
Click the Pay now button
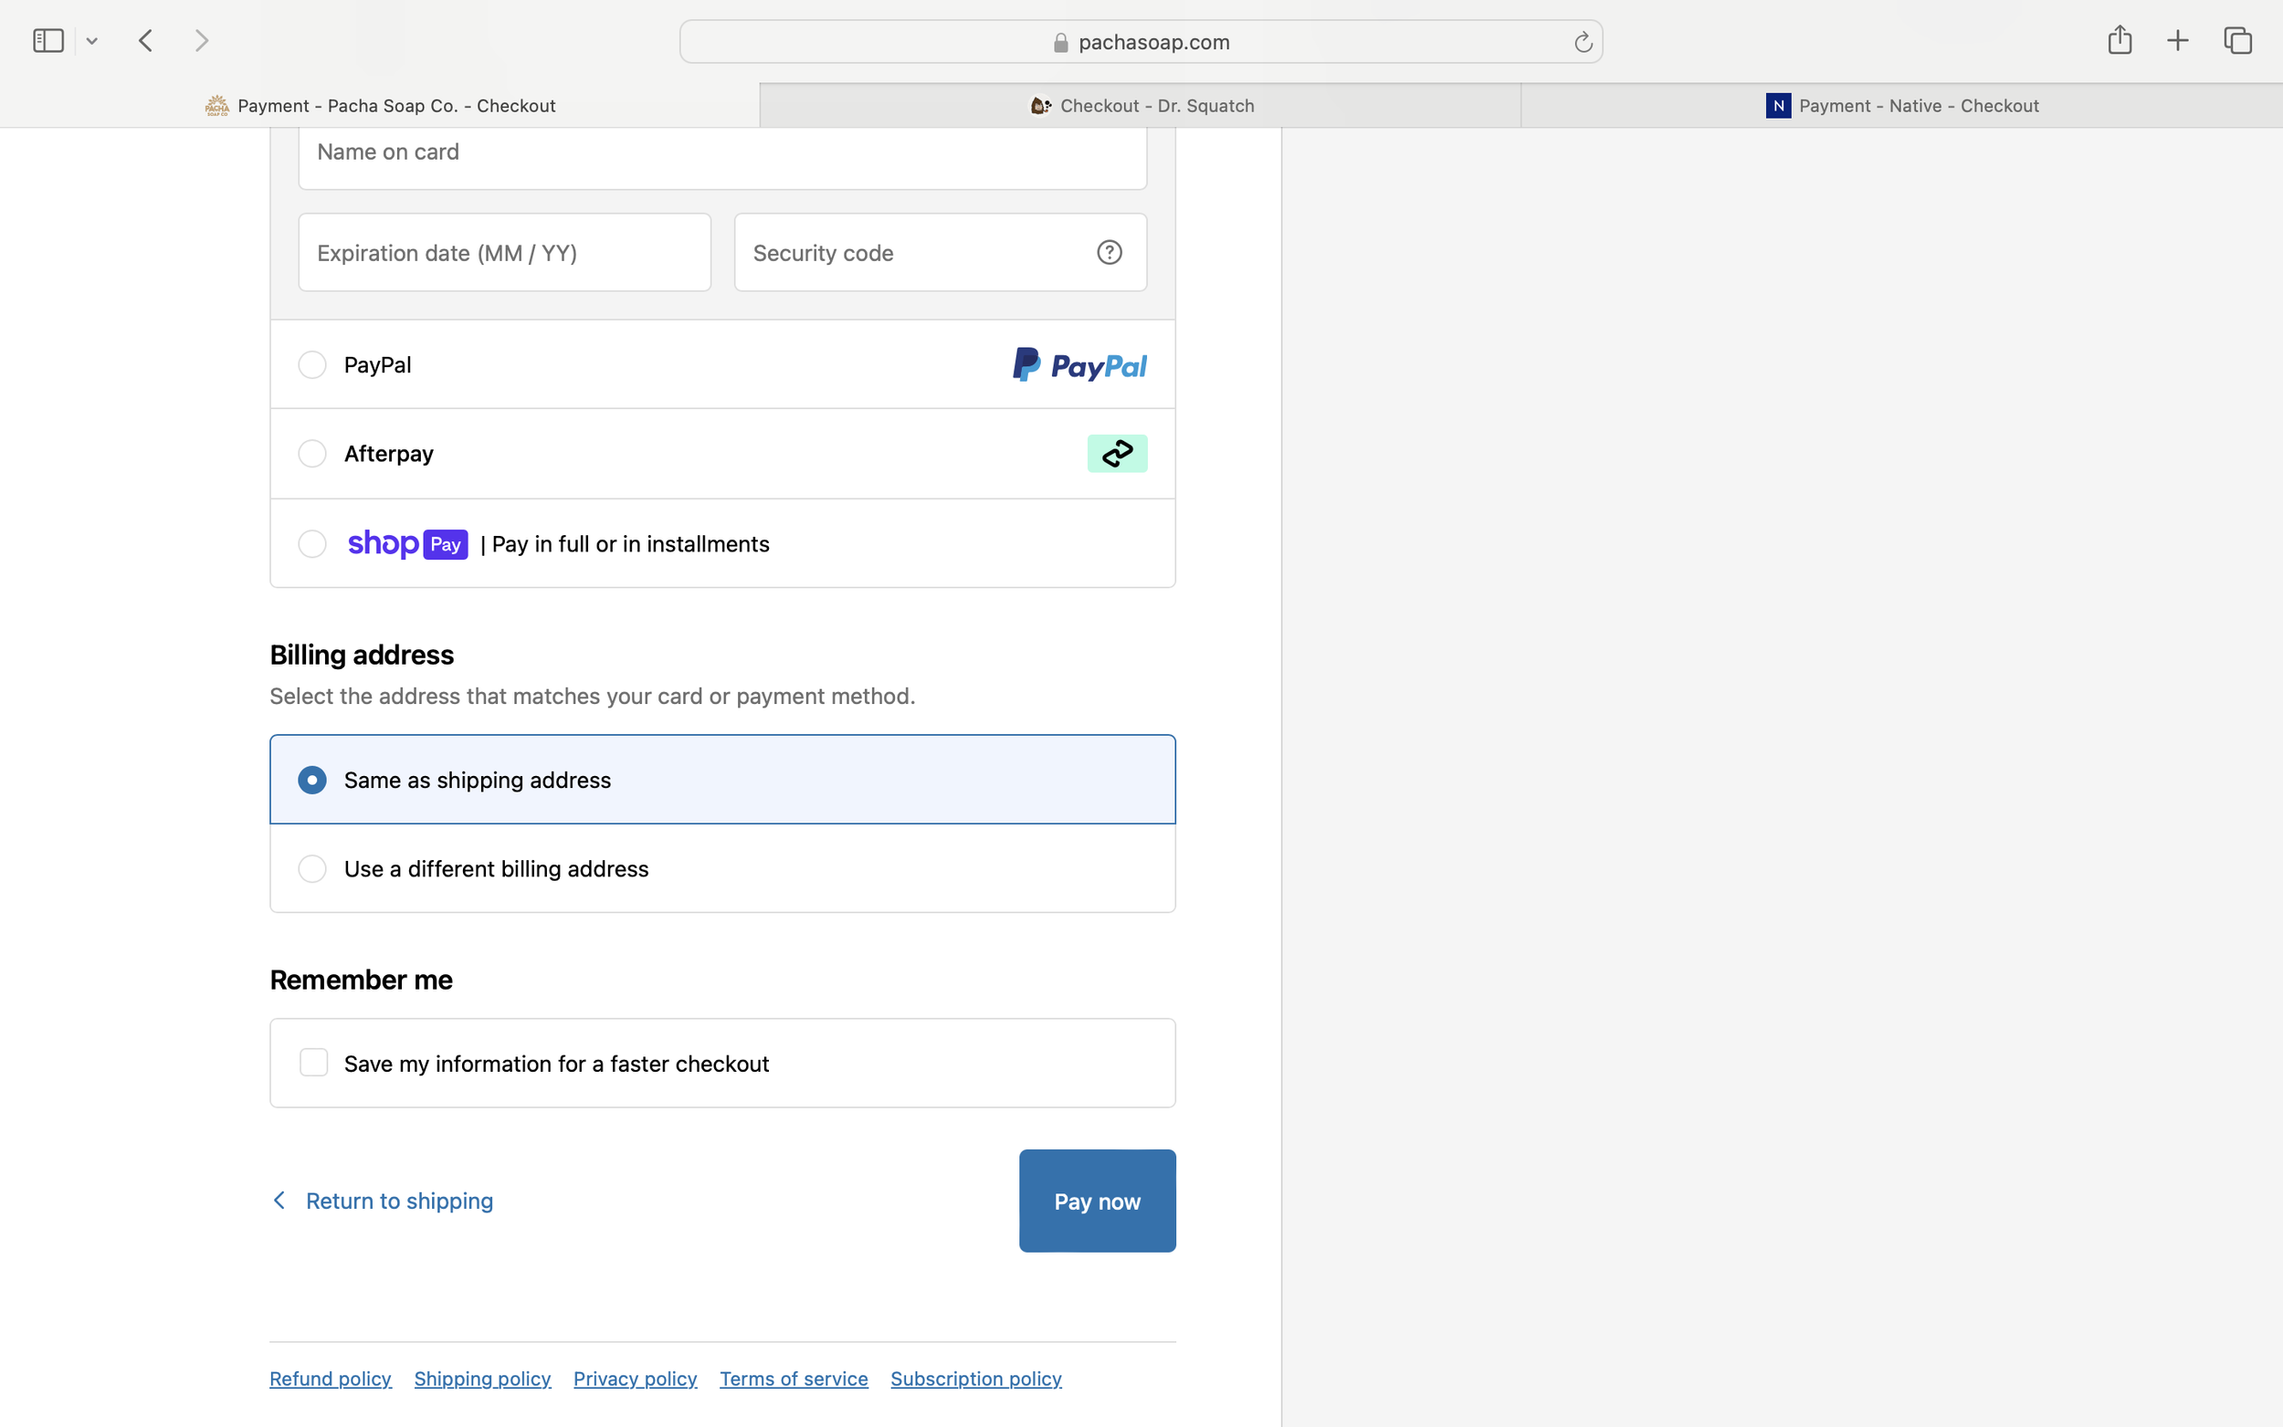click(x=1097, y=1201)
